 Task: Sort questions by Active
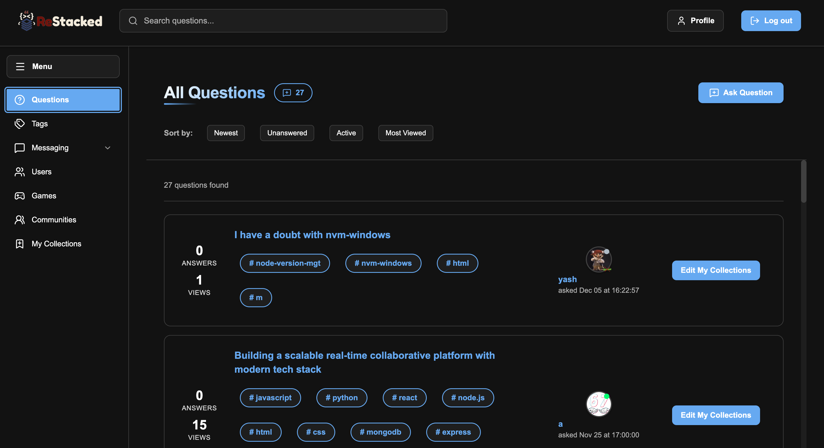pos(346,133)
